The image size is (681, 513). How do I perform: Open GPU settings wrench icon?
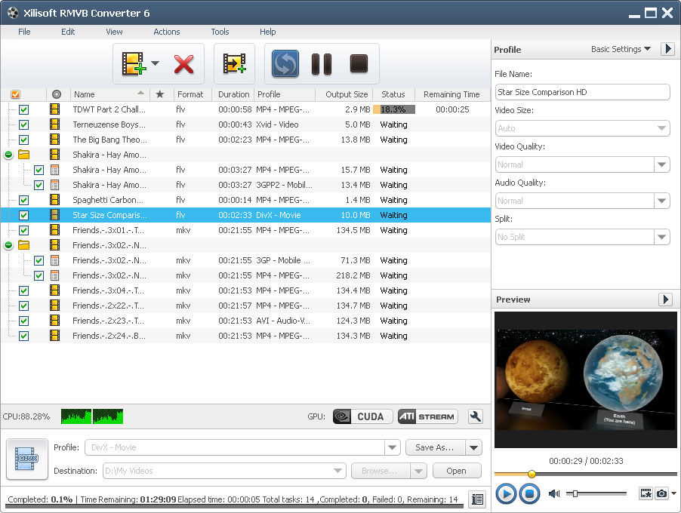coord(476,416)
